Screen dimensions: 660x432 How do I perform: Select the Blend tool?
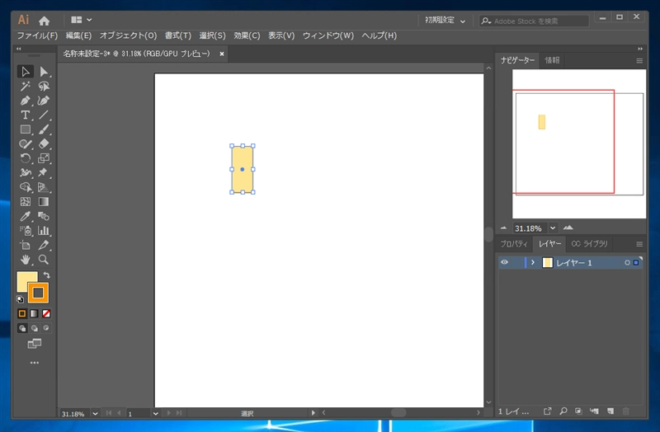(44, 216)
